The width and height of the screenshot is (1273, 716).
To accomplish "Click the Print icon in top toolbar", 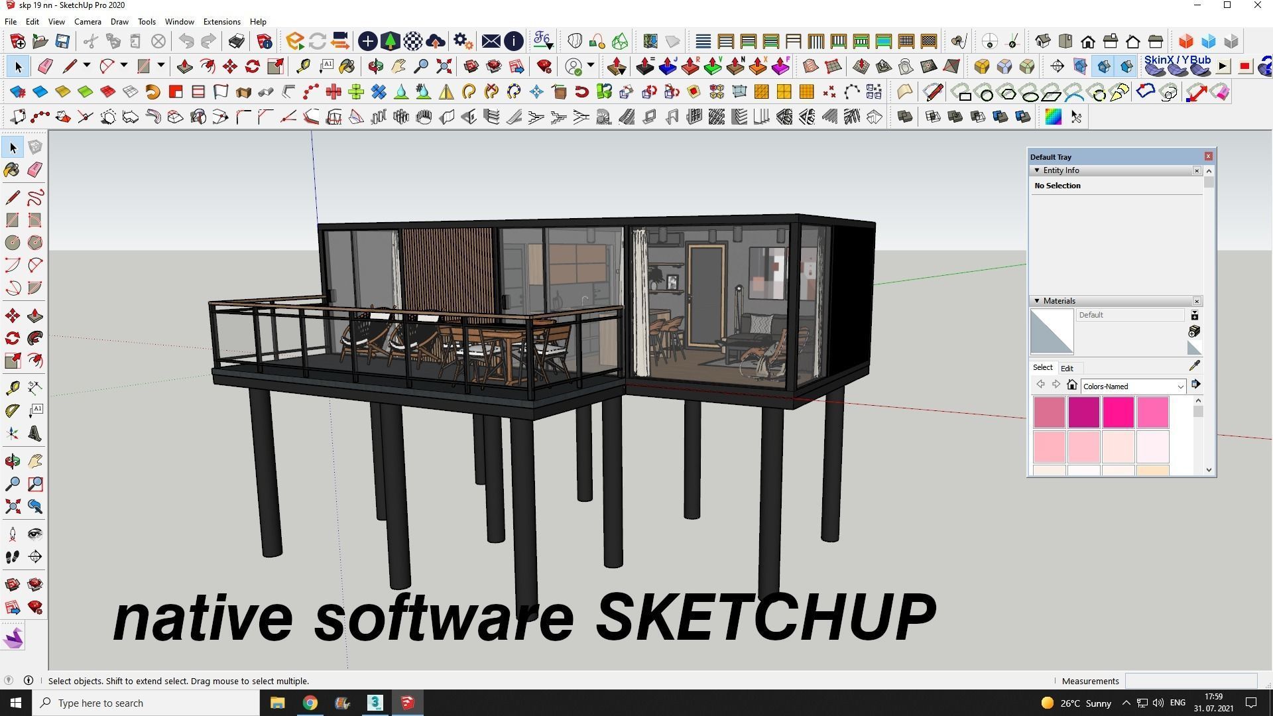I will point(236,42).
